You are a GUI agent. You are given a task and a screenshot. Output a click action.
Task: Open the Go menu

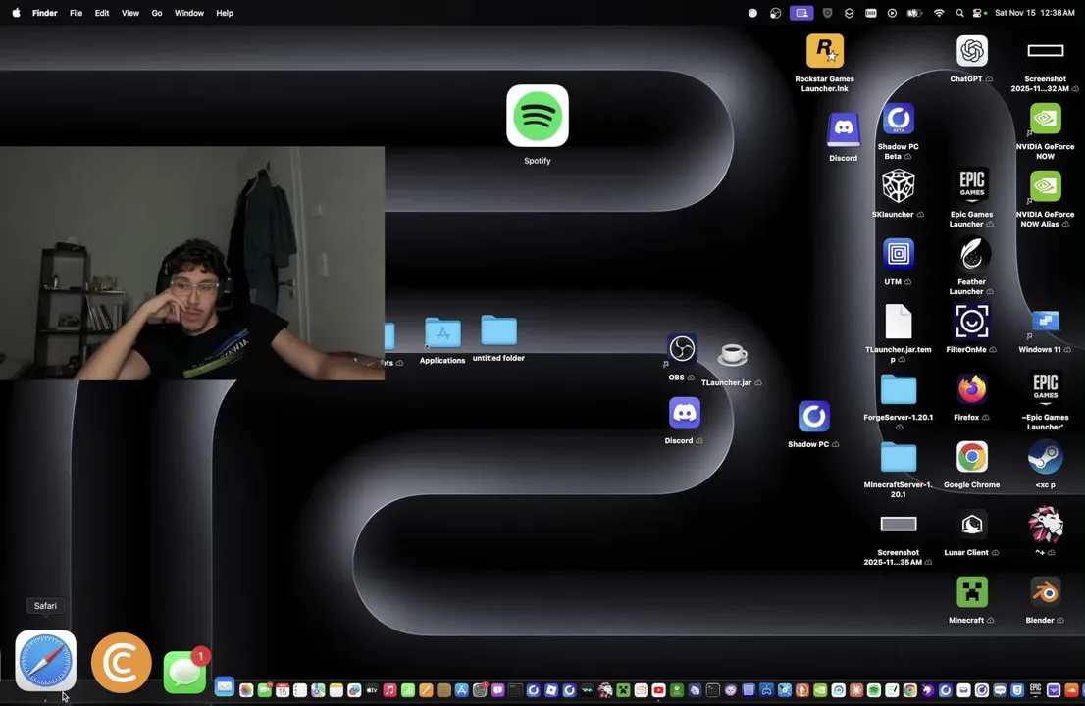(x=157, y=13)
